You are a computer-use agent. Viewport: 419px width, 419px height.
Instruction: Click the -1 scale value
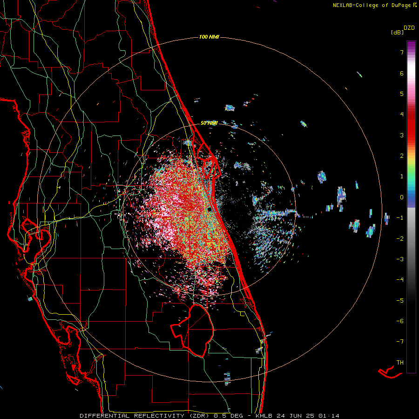(x=400, y=218)
